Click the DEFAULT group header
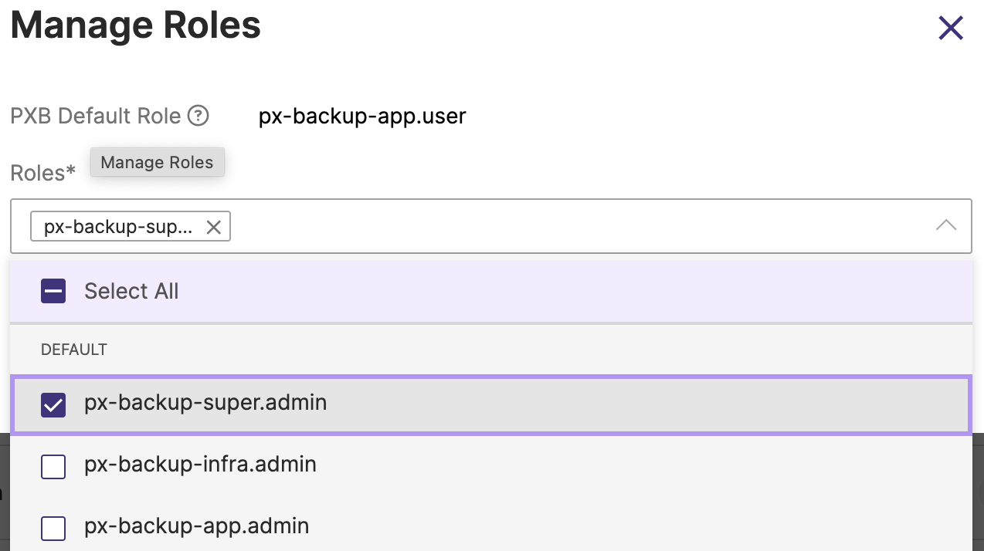 pyautogui.click(x=74, y=350)
